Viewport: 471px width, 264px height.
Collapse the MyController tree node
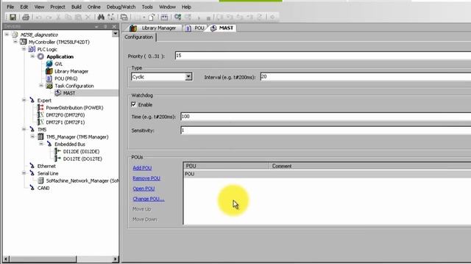tap(15, 42)
